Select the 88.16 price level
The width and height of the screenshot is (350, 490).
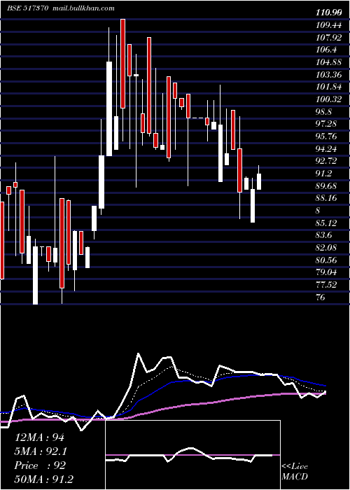coord(326,198)
